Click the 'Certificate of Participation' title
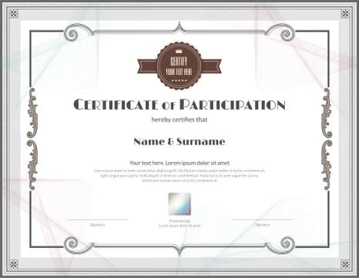The image size is (359, 278). (x=179, y=104)
